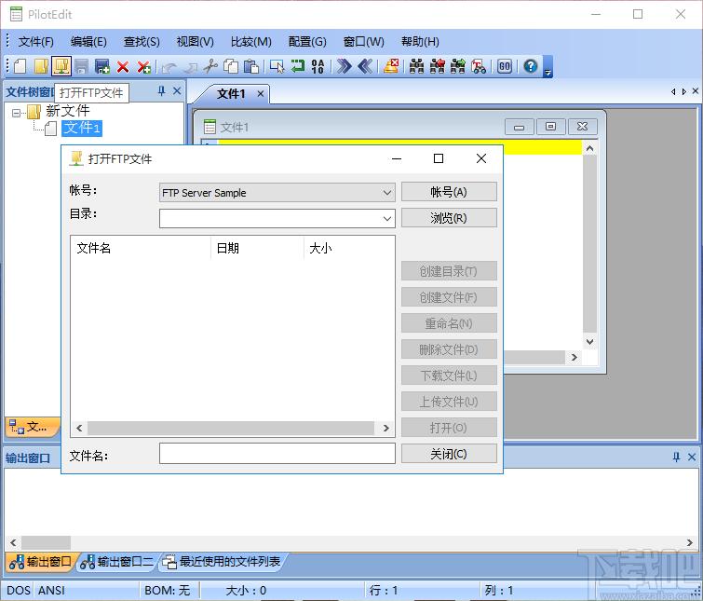Viewport: 703px width, 601px height.
Task: Close the output window panel
Action: (x=692, y=457)
